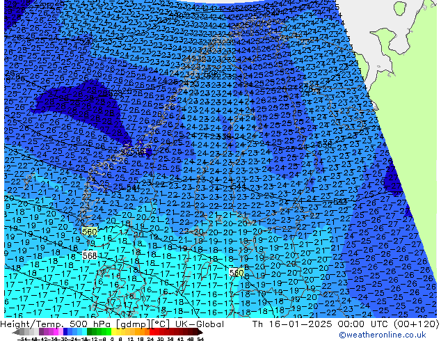The height and width of the screenshot is (341, 441).
Task: Click the yellow '560' contour label near the west coast
Action: click(90, 232)
